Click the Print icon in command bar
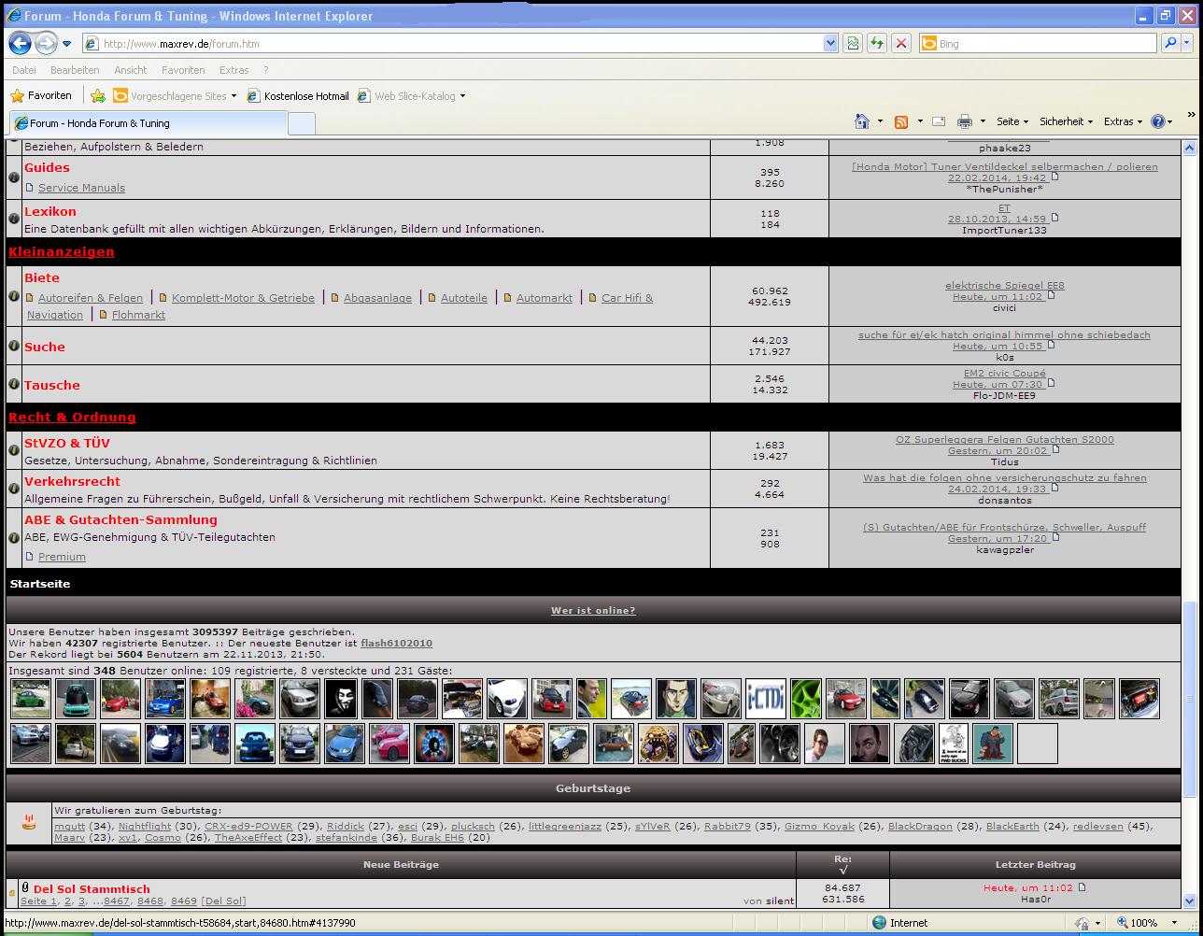 [965, 121]
